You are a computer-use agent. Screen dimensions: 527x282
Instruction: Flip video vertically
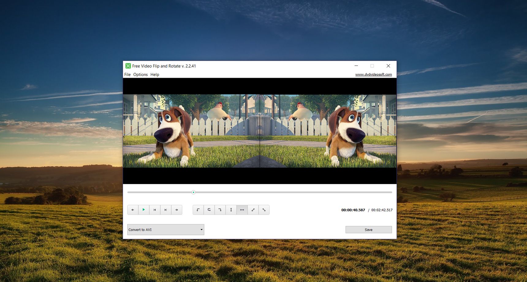[231, 210]
